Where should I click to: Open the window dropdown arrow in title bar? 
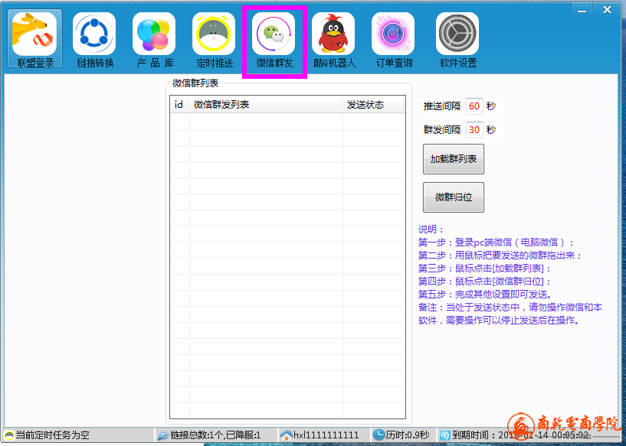580,9
